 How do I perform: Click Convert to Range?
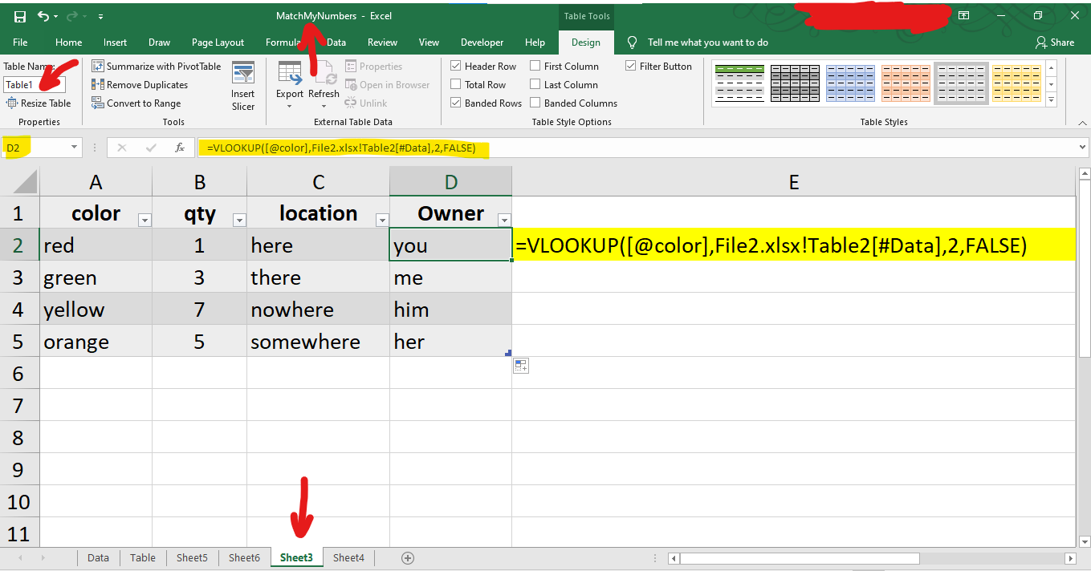(x=136, y=103)
